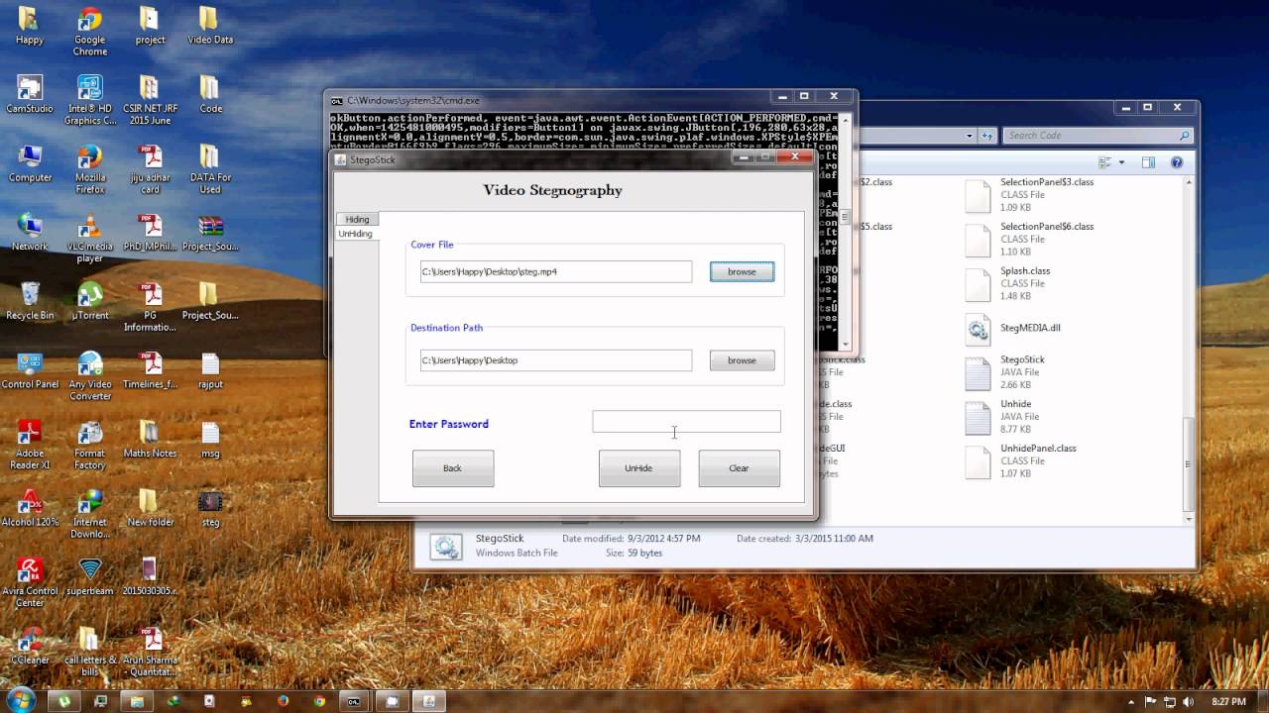Click the Back button in StegoStick
Image resolution: width=1269 pixels, height=713 pixels.
pyautogui.click(x=453, y=468)
